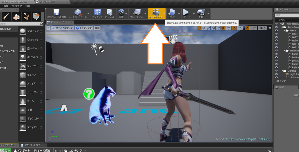299x152 pixels.
Task: Open the rotation snap value 10° dropdown
Action: pos(240,28)
